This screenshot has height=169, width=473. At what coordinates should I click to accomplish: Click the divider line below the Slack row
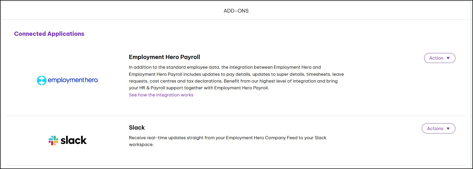click(x=236, y=165)
